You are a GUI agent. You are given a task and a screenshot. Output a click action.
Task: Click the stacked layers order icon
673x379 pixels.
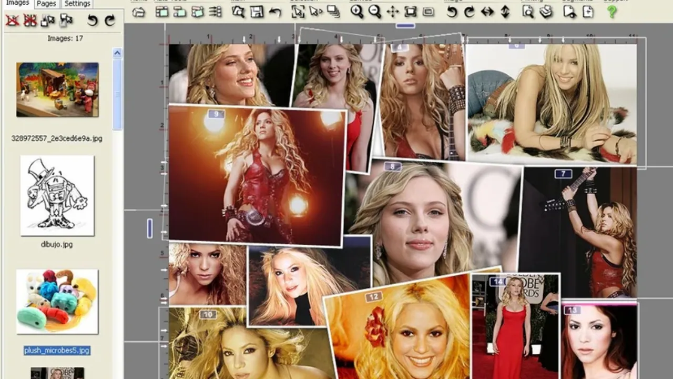coord(333,12)
